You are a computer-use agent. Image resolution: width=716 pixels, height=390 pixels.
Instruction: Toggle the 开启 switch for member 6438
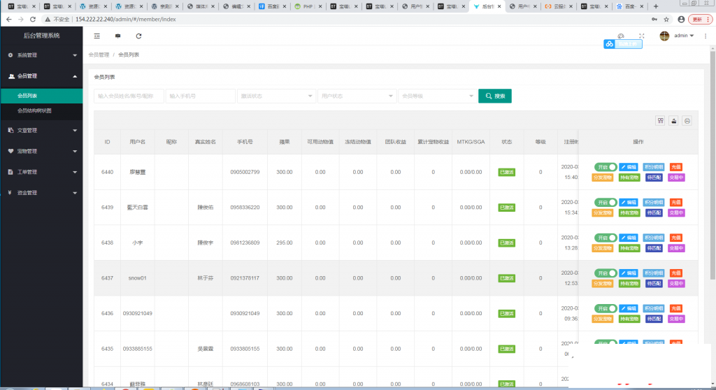click(x=606, y=238)
